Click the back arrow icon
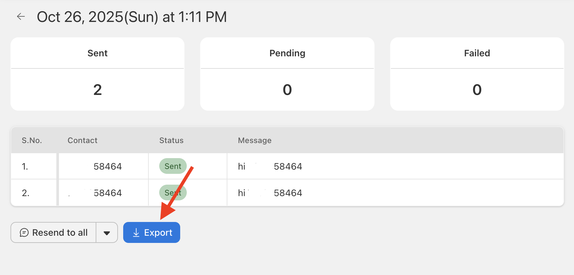The image size is (574, 275). click(x=21, y=17)
